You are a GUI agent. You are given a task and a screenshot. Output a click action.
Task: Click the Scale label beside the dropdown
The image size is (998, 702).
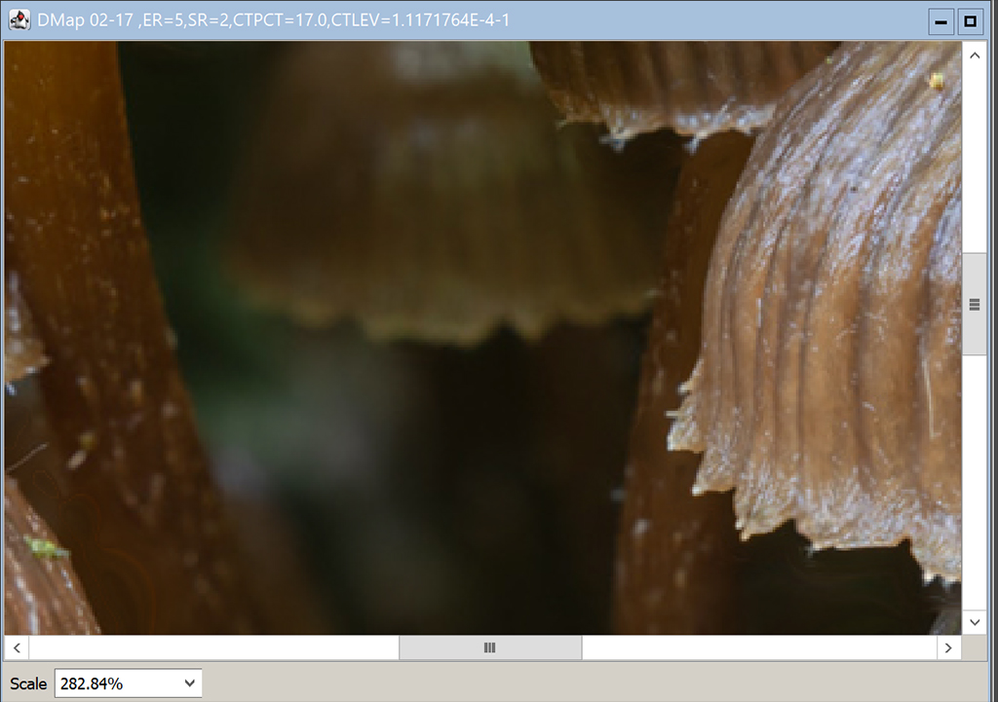point(28,684)
